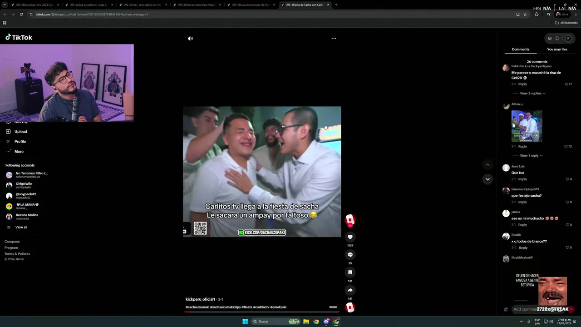Go to next video with down arrow

487,179
